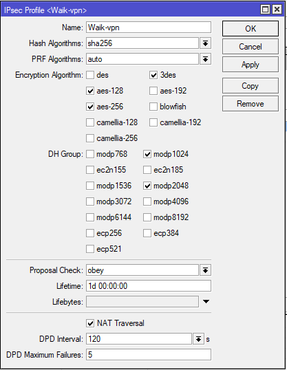This screenshot has width=287, height=370.
Task: Focus the Name input field
Action: (149, 28)
